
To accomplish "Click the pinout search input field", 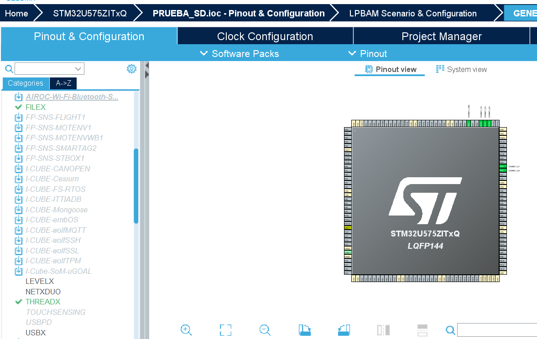I will 497,329.
